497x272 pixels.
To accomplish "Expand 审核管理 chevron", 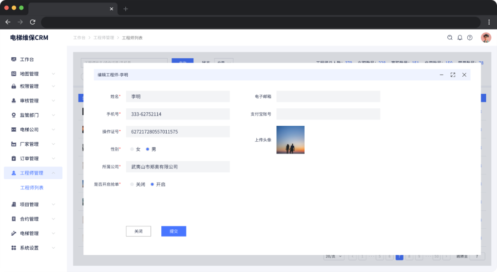I will 53,101.
